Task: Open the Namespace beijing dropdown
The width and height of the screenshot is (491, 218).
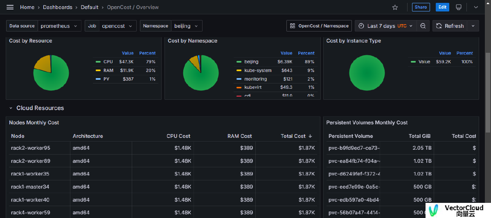Action: pyautogui.click(x=186, y=26)
